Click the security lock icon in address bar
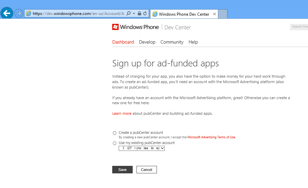Viewport: 308px width, 188px height. point(140,14)
